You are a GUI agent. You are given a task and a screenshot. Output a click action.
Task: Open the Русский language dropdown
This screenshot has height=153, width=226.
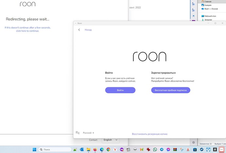tap(88, 133)
